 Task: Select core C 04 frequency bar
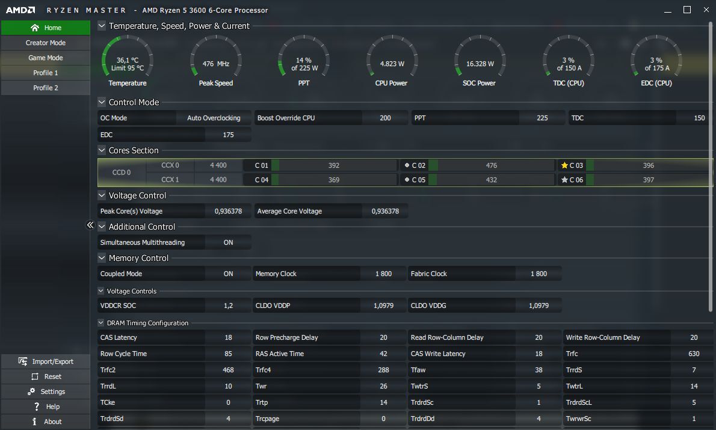pos(335,180)
